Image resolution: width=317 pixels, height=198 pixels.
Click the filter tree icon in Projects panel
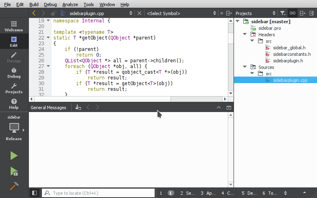coord(283,13)
